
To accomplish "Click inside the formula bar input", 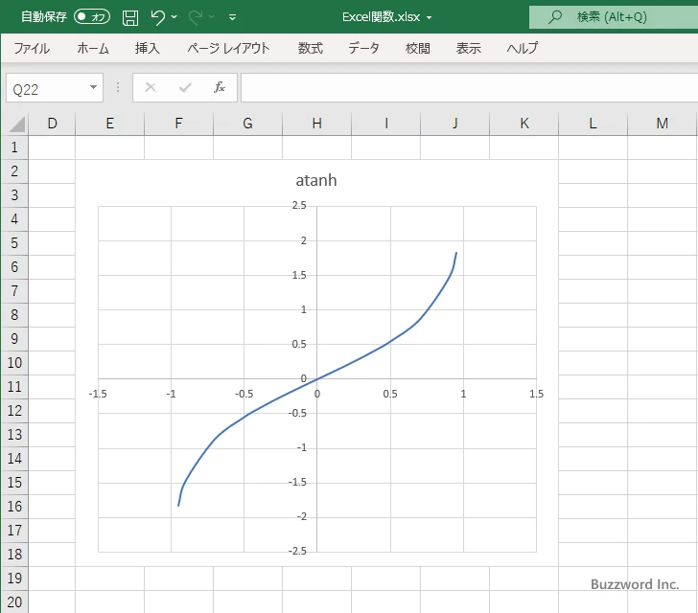I will coord(469,87).
